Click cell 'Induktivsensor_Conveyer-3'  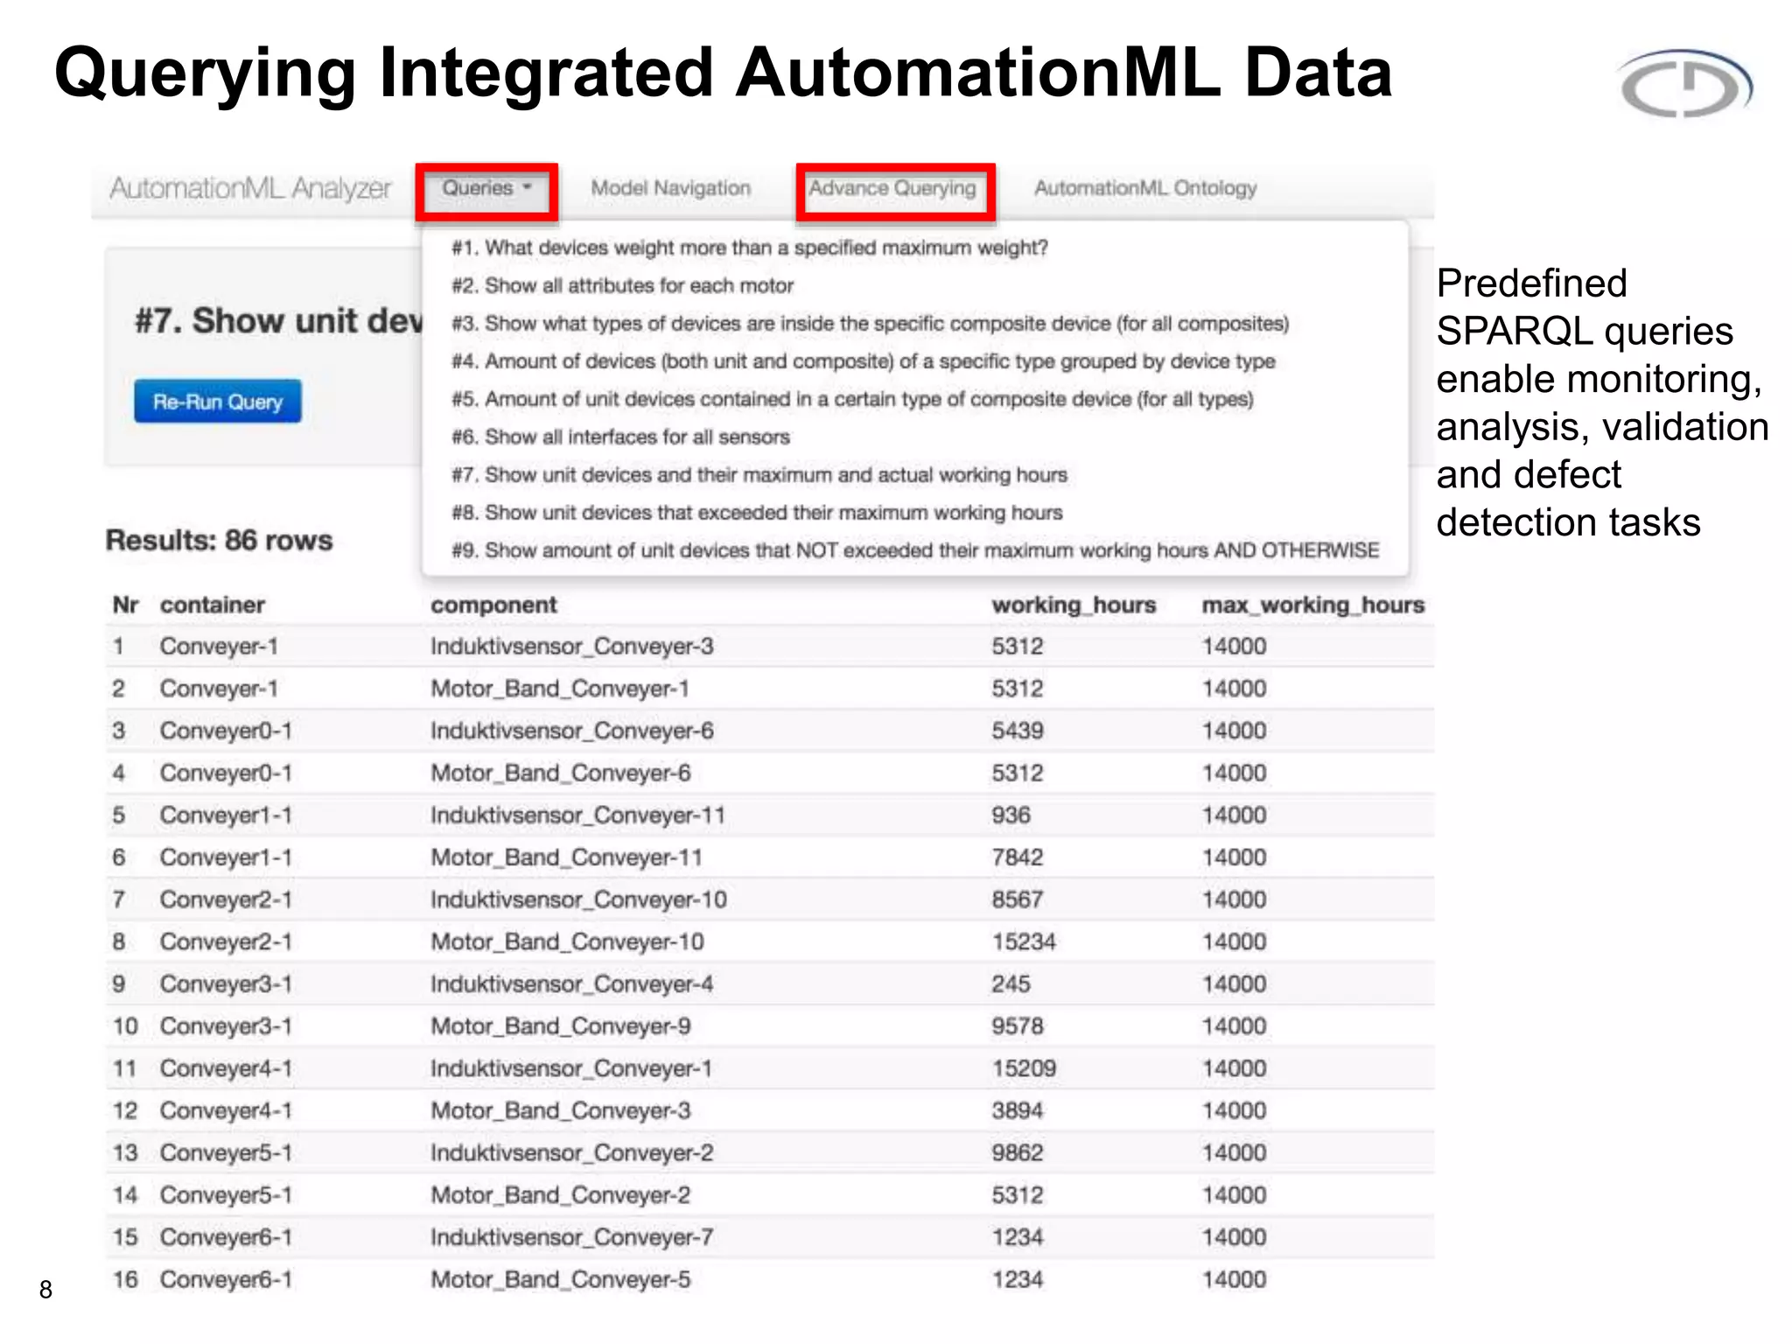pos(572,647)
